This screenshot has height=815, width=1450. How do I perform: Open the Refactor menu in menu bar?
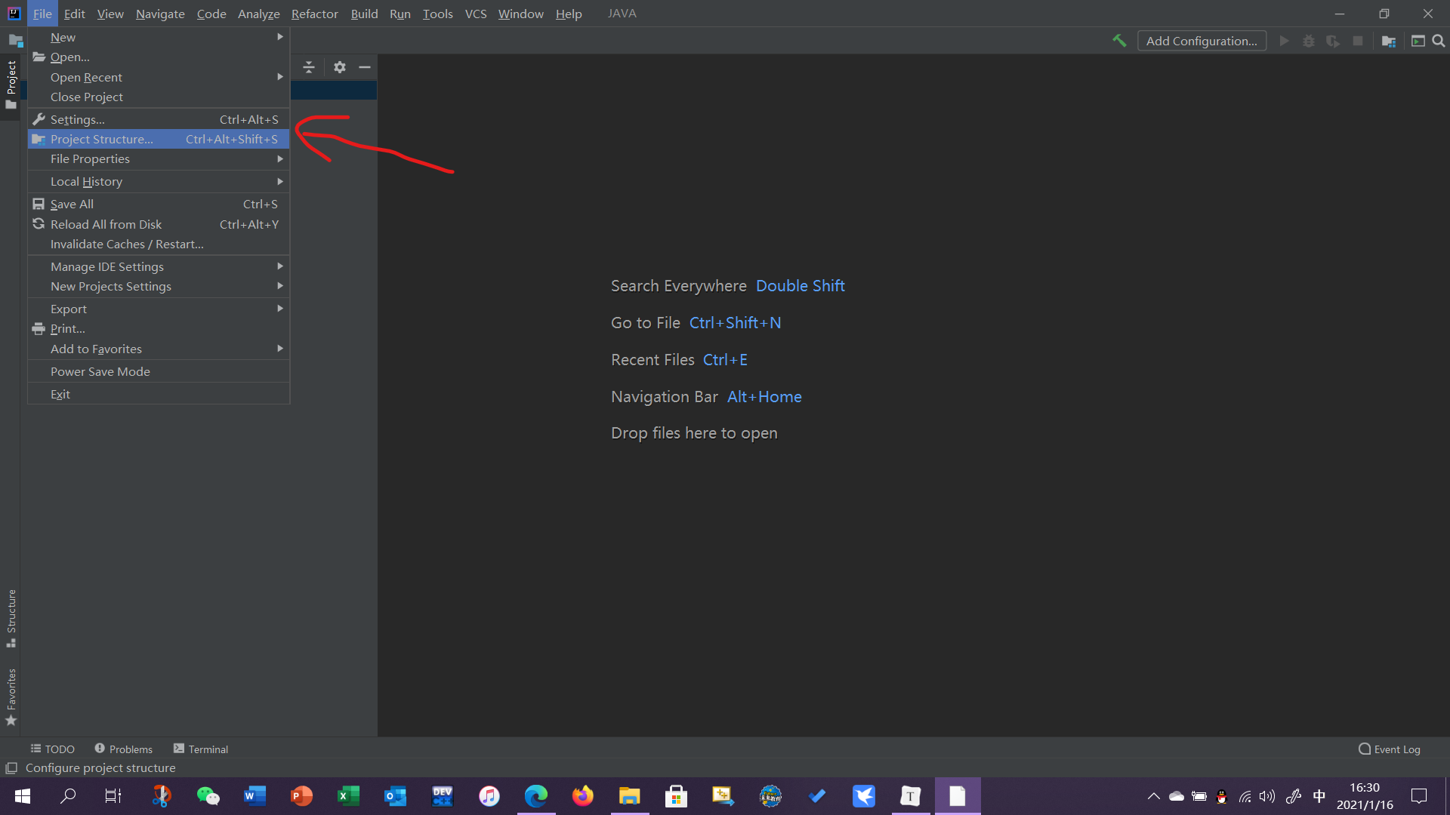click(314, 14)
